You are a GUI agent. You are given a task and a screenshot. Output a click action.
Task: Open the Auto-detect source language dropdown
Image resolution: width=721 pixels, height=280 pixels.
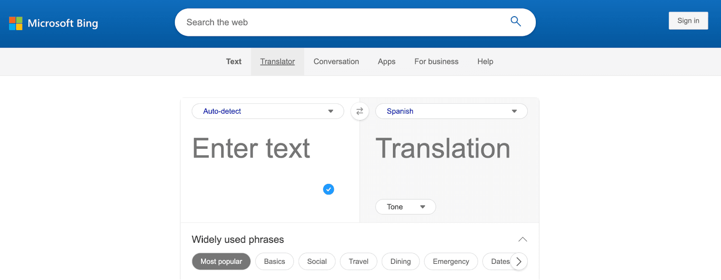[268, 111]
